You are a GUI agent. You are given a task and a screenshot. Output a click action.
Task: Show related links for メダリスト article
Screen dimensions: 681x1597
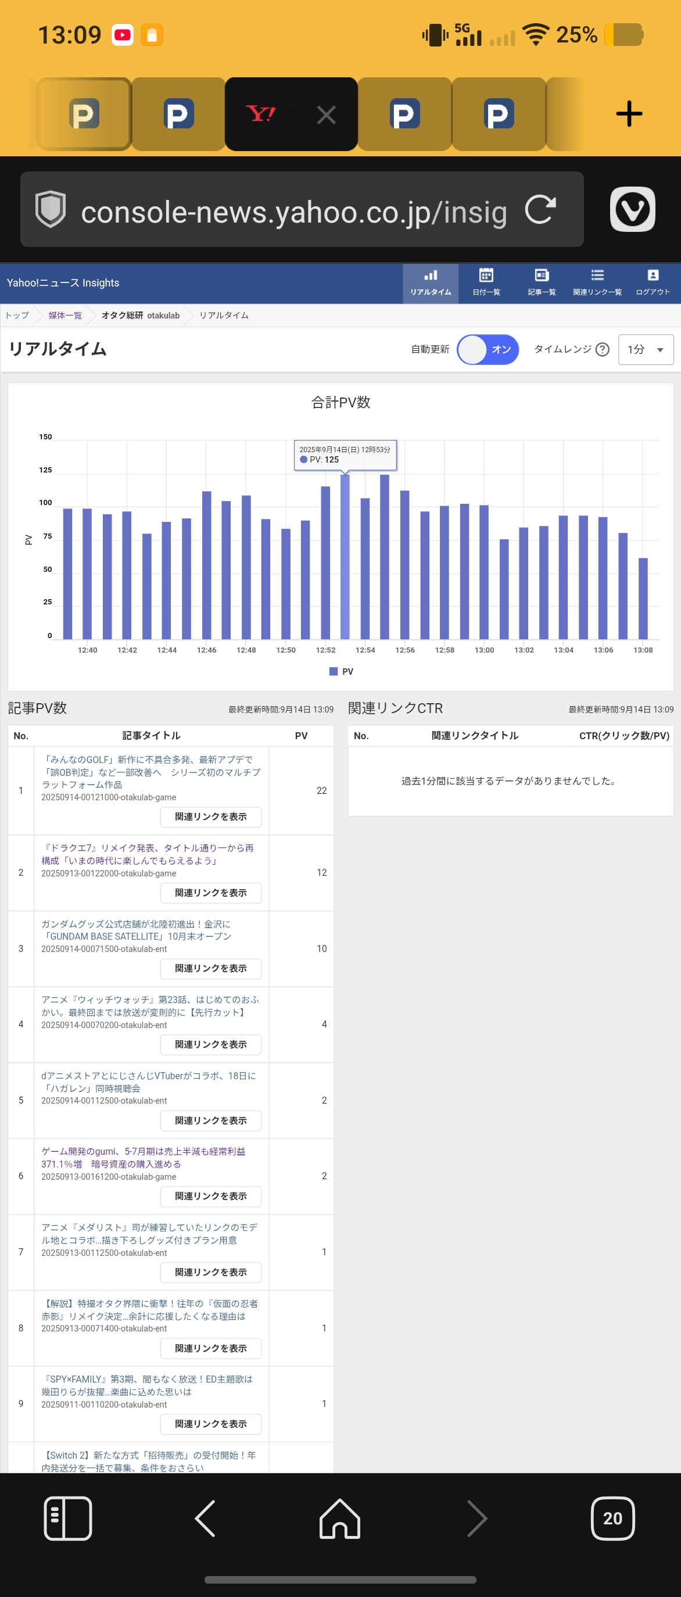(211, 1272)
